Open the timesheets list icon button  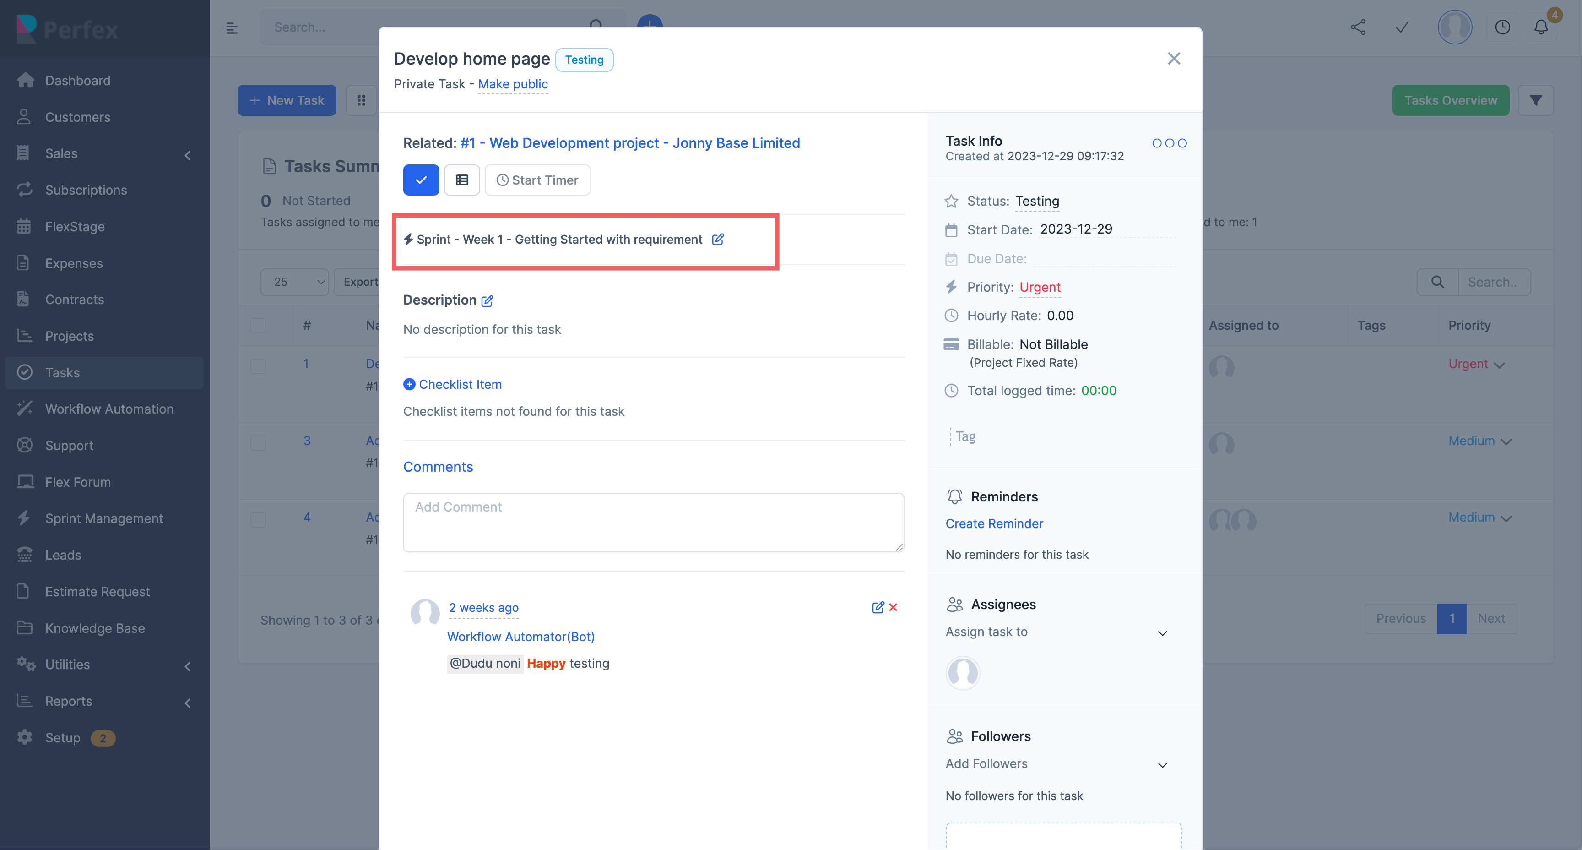tap(462, 180)
